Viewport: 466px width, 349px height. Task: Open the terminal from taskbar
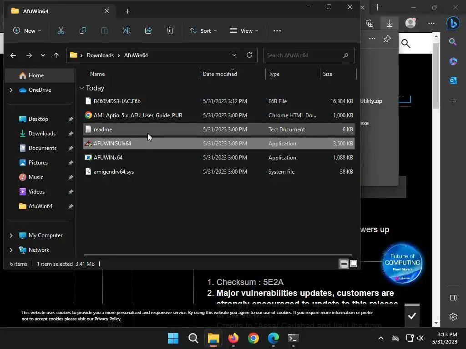pos(294,338)
